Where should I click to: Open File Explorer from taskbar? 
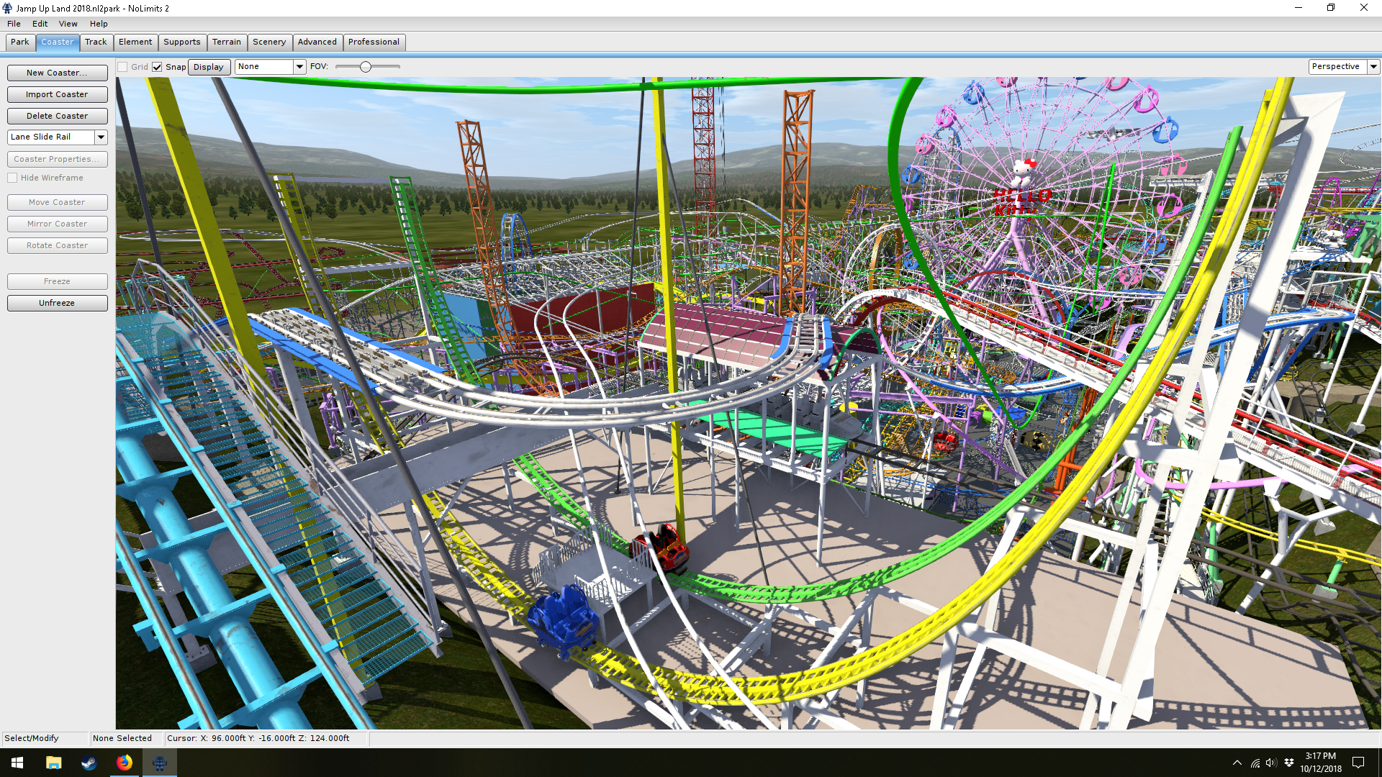pyautogui.click(x=53, y=763)
